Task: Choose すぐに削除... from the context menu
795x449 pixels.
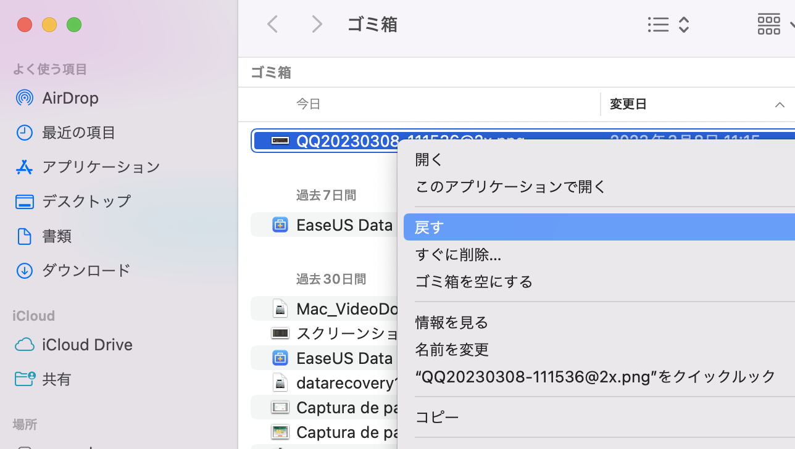Action: pos(458,254)
